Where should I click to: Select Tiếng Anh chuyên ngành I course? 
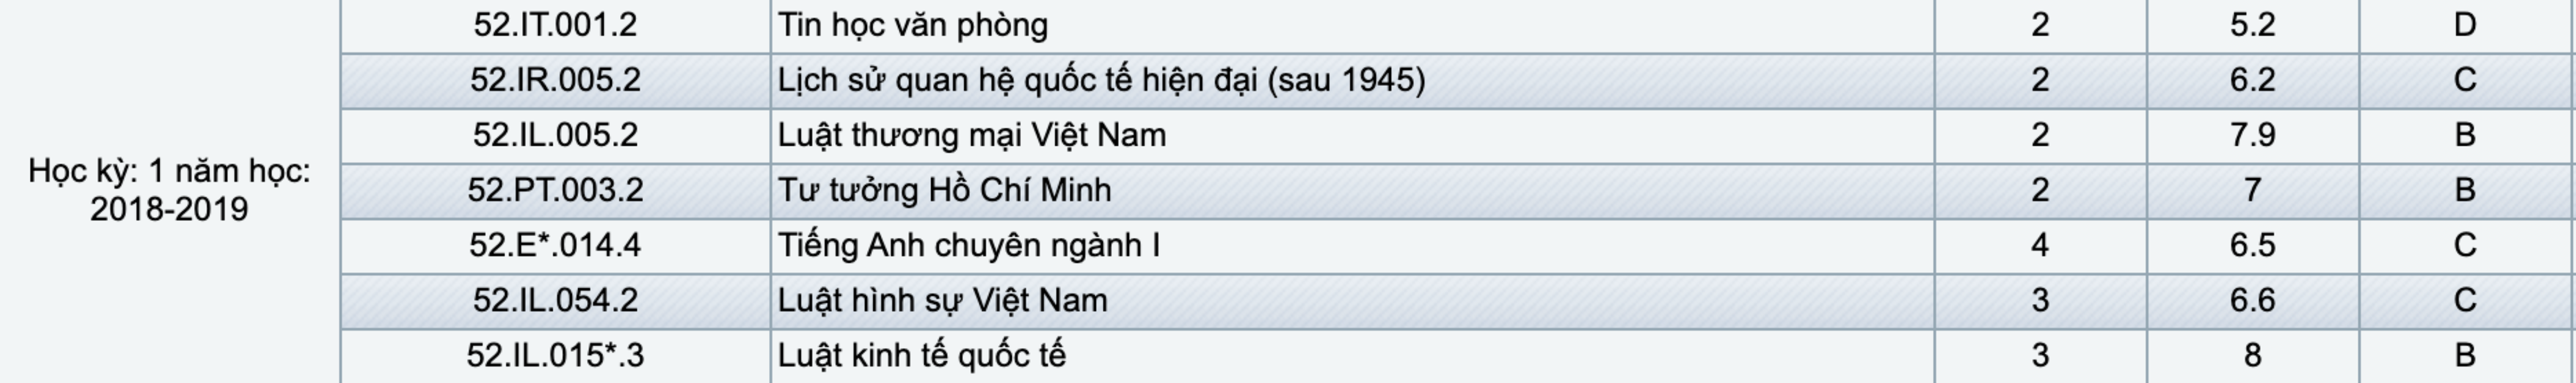tap(968, 245)
